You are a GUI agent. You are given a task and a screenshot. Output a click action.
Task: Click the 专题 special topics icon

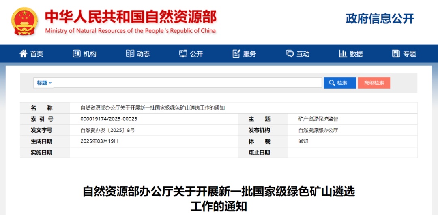396,54
